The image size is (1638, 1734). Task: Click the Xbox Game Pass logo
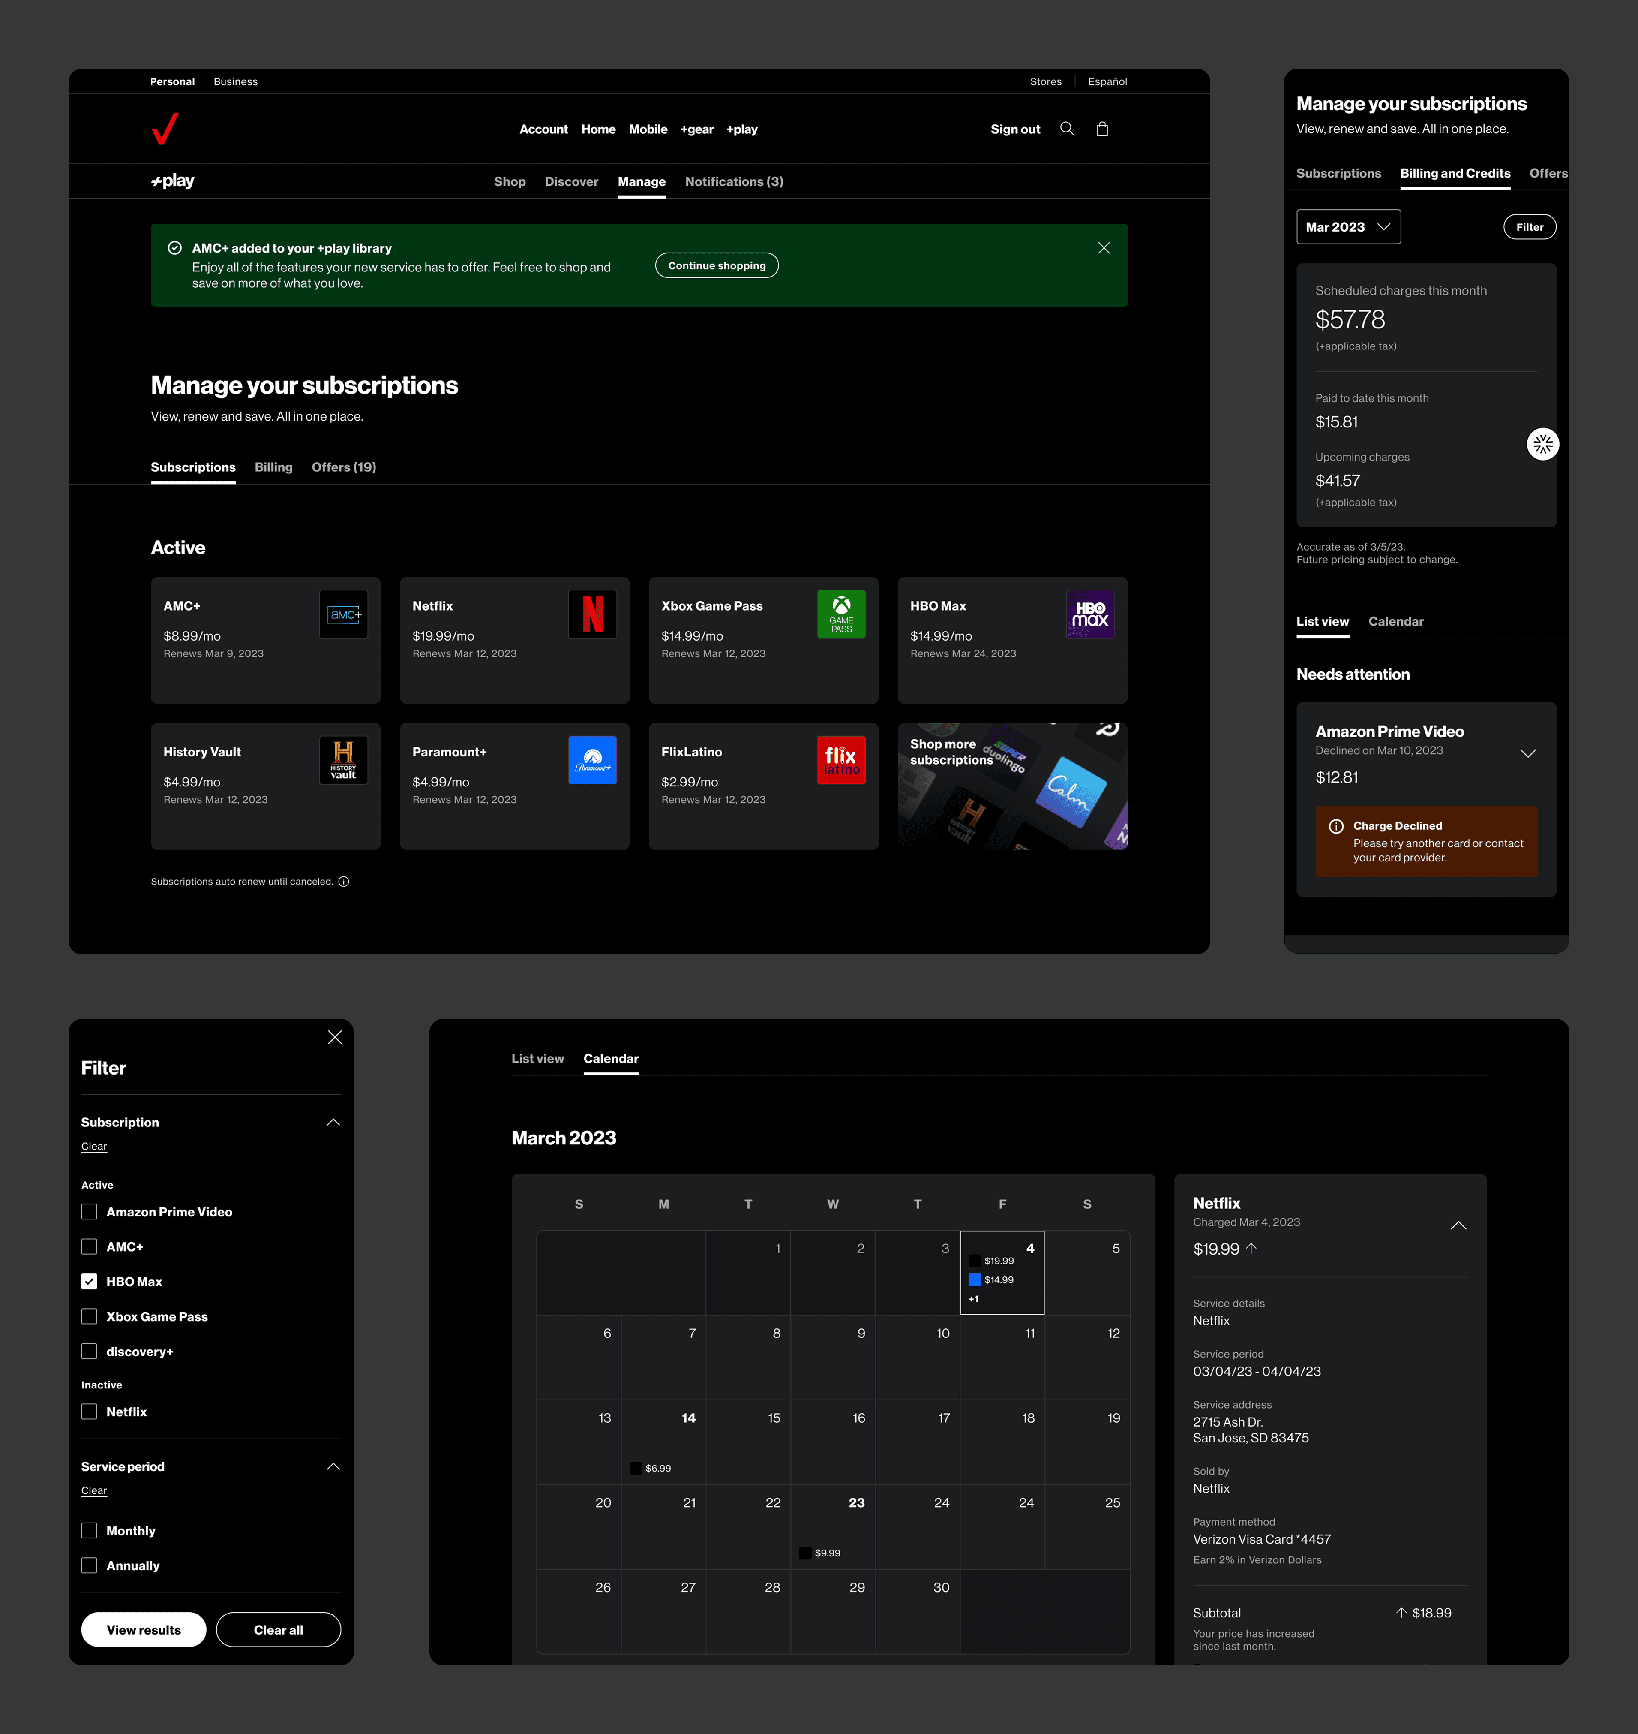[x=841, y=614]
